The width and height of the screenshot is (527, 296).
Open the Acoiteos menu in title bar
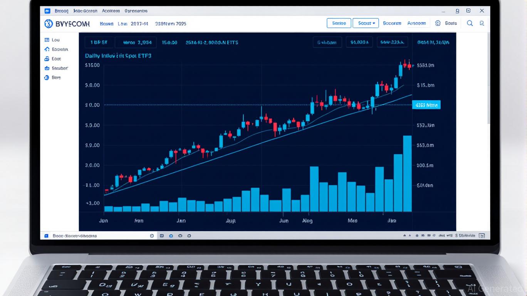coord(111,11)
